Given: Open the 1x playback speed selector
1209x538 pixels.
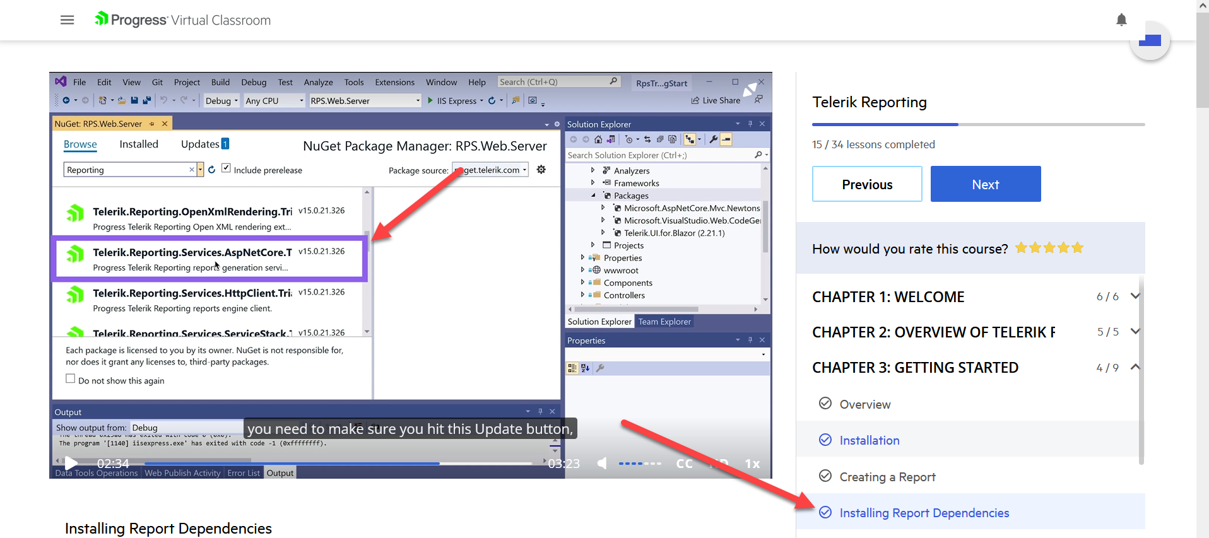Looking at the screenshot, I should point(752,464).
